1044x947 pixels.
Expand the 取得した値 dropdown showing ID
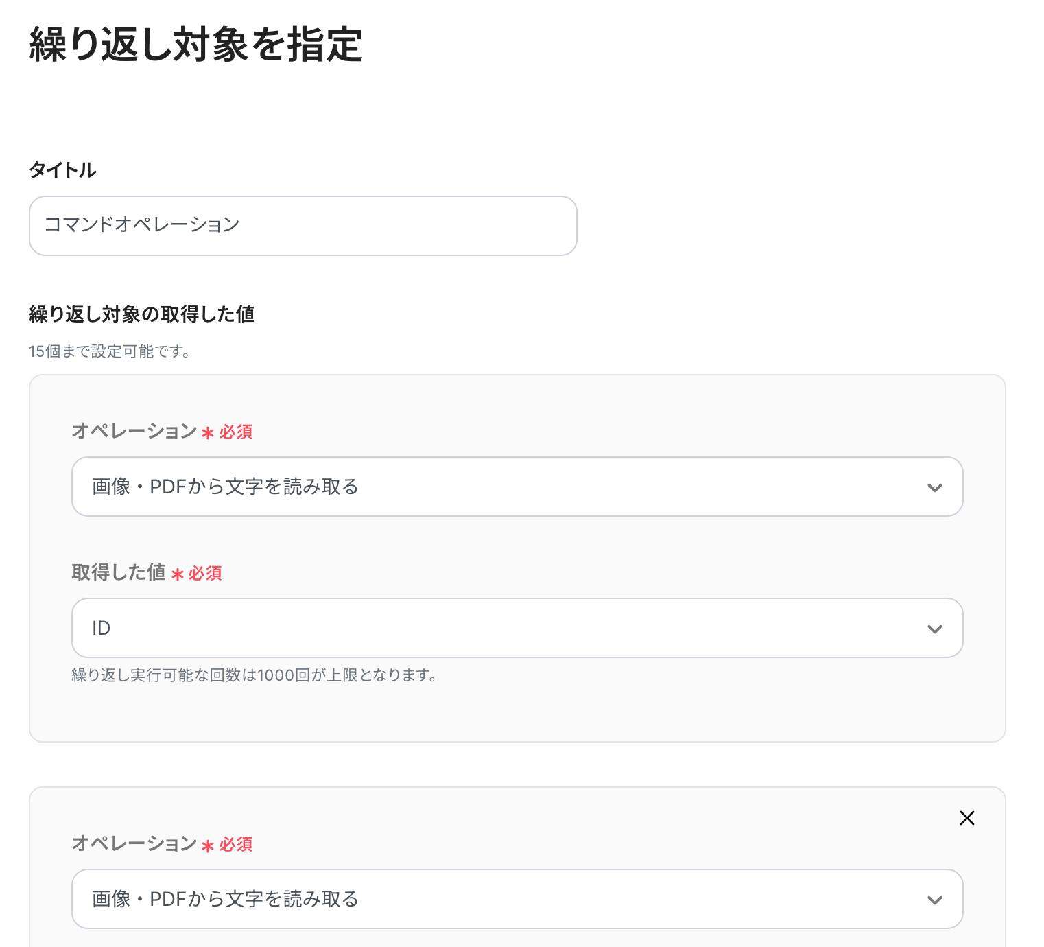[508, 628]
